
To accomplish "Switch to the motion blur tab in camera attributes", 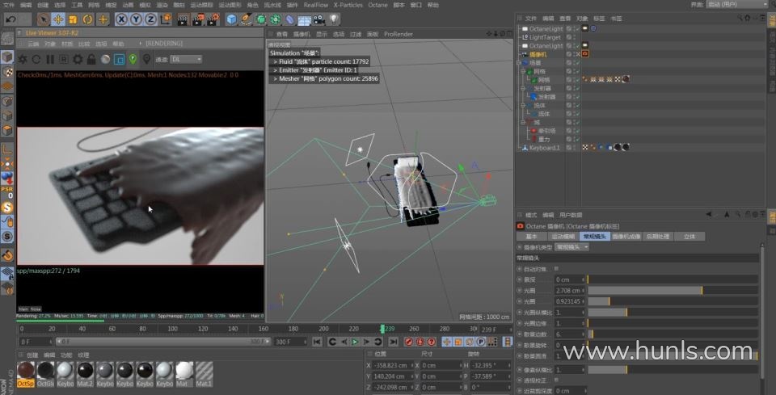I will click(x=563, y=237).
